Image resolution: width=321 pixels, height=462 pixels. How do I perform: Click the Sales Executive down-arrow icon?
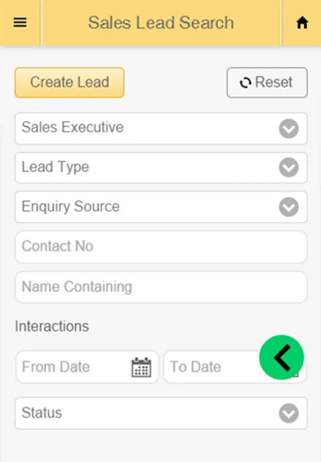pos(289,128)
